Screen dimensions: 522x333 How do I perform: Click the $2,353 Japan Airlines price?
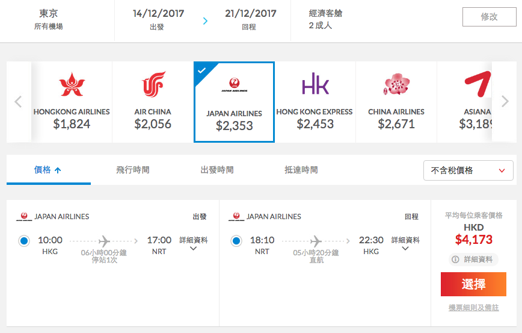click(x=234, y=126)
